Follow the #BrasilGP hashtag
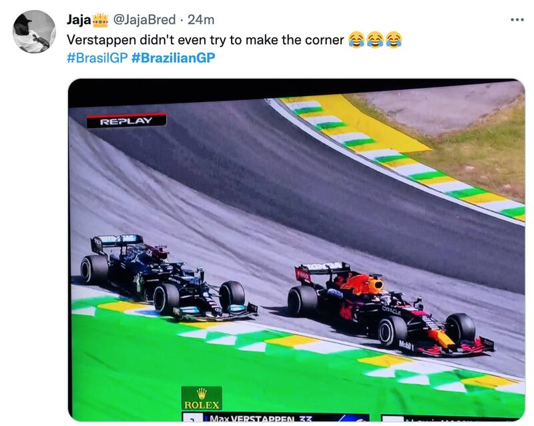Image resolution: width=534 pixels, height=426 pixels. click(x=97, y=57)
